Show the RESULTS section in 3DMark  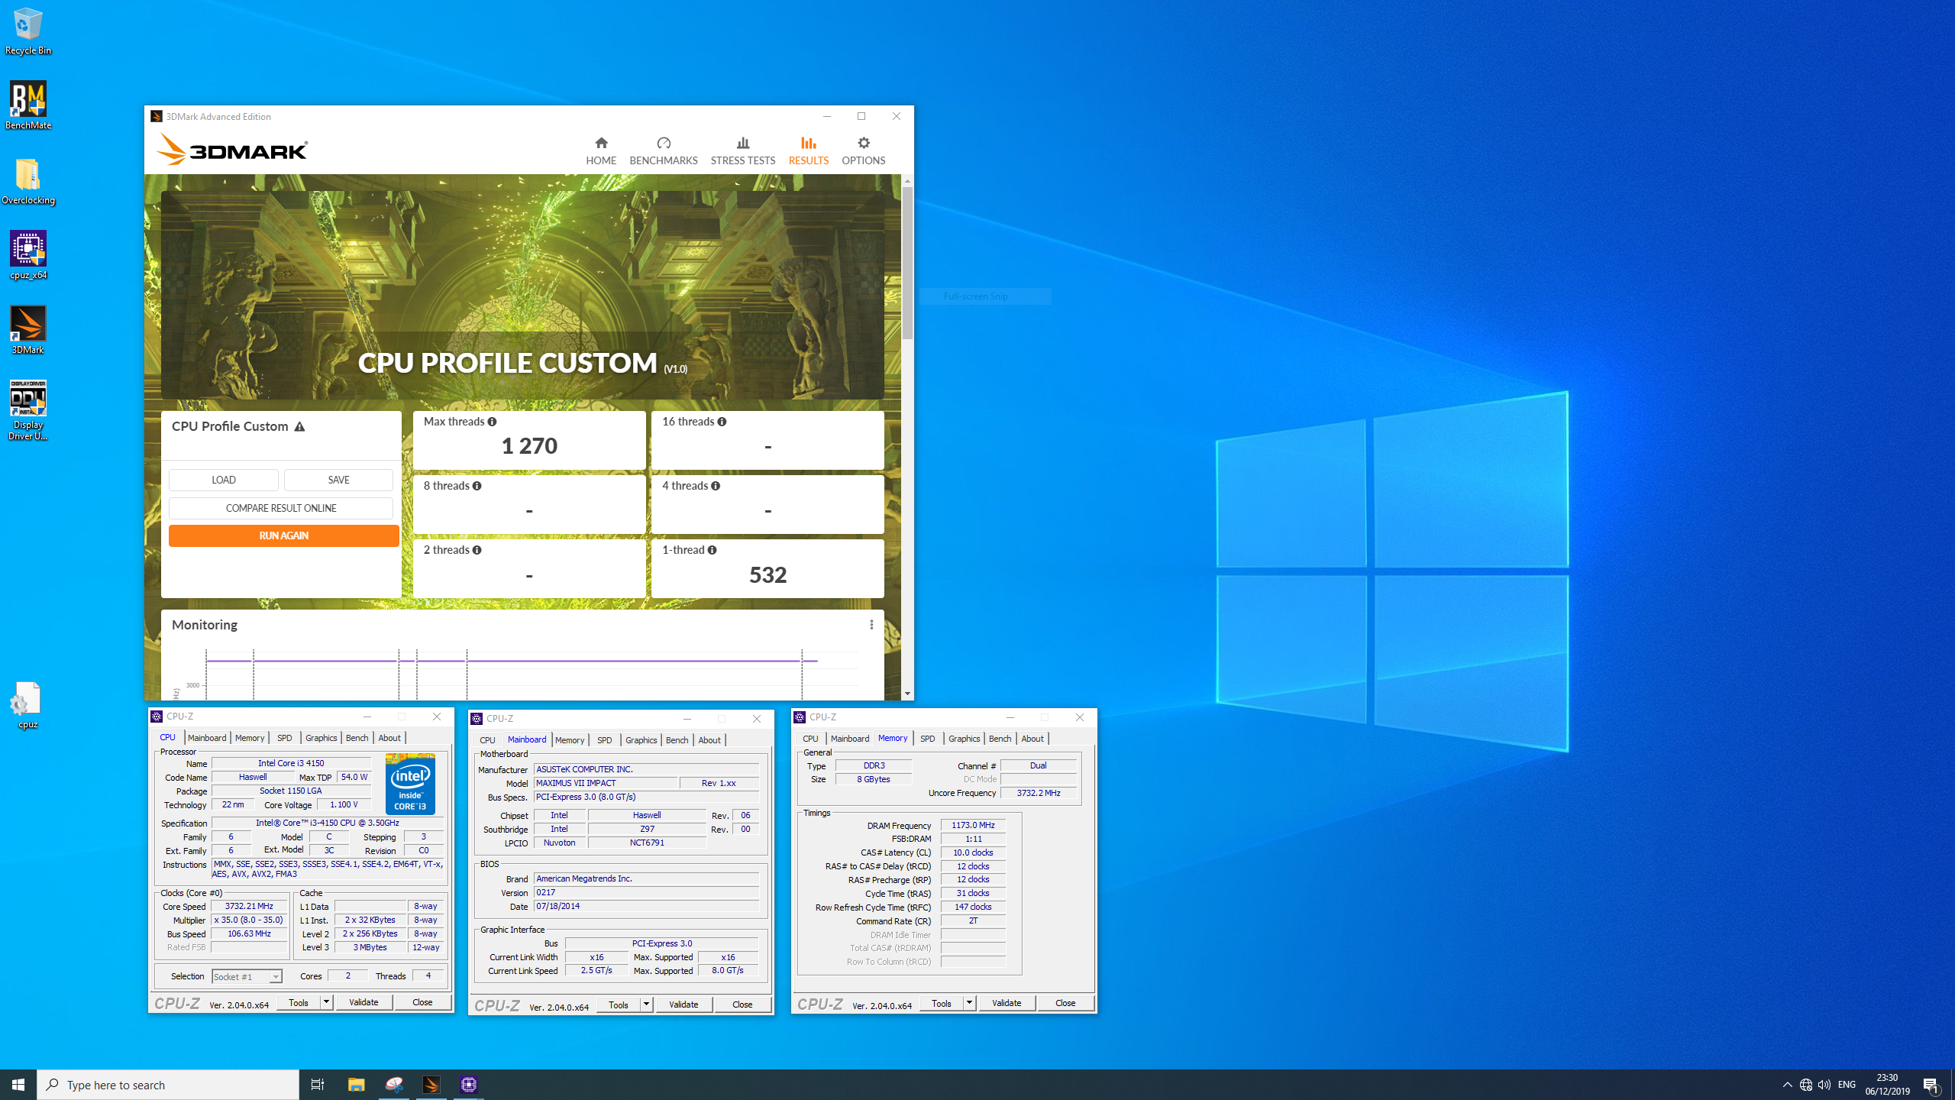809,150
